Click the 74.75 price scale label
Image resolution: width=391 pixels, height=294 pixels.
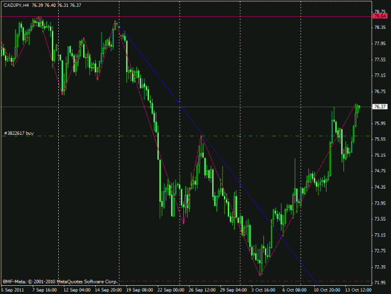click(x=380, y=171)
